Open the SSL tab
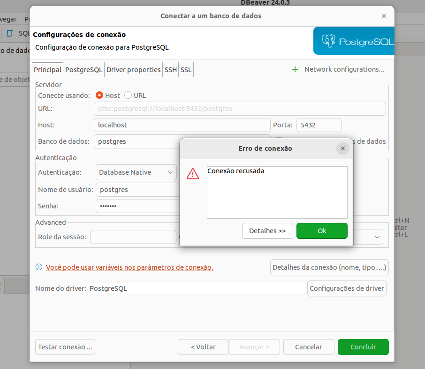 pyautogui.click(x=186, y=70)
